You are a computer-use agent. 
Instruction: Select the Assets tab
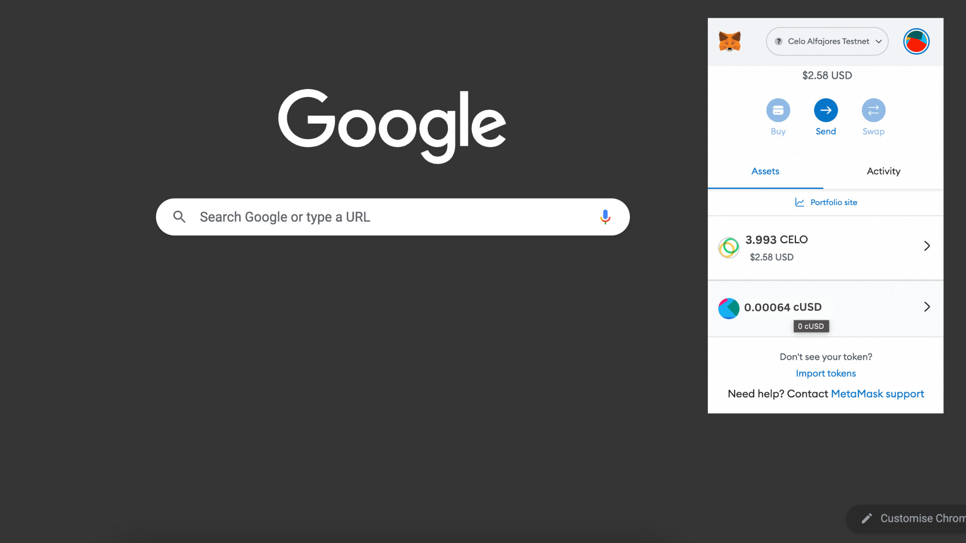point(766,171)
